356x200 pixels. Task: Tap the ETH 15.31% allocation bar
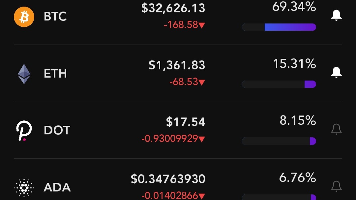tap(279, 84)
